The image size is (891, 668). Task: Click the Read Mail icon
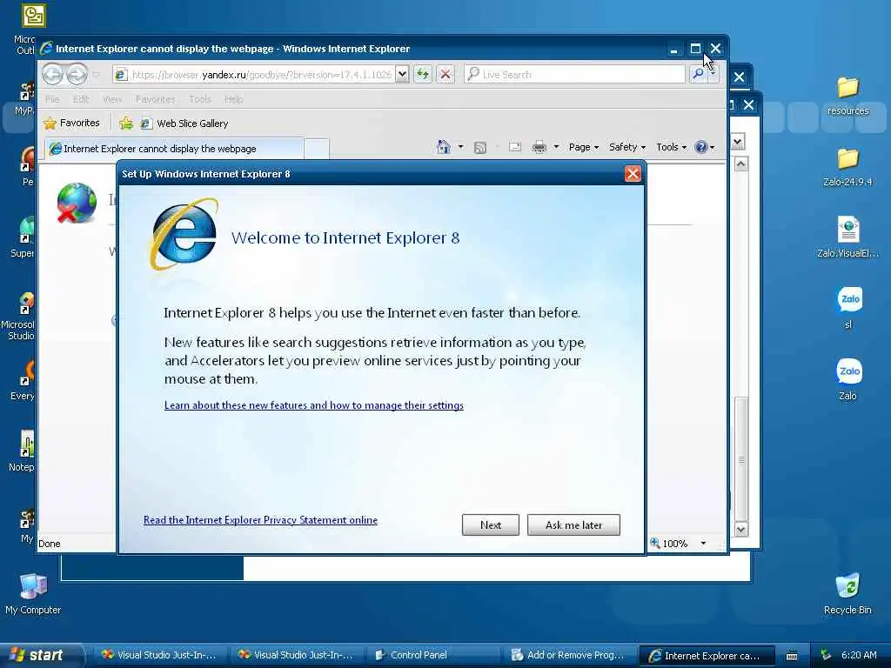click(x=515, y=148)
